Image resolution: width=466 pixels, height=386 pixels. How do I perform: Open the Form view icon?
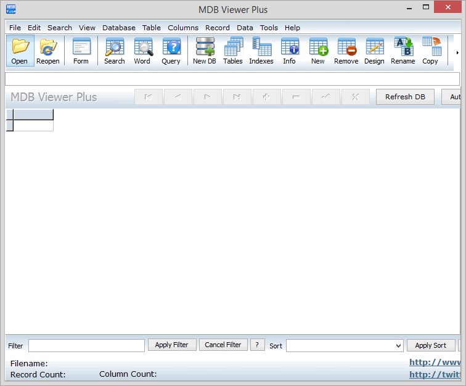tap(81, 47)
